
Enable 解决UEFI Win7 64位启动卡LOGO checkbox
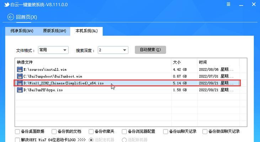17,140
